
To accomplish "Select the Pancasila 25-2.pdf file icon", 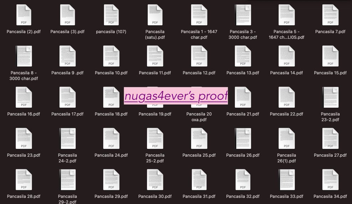I will pyautogui.click(x=155, y=139).
